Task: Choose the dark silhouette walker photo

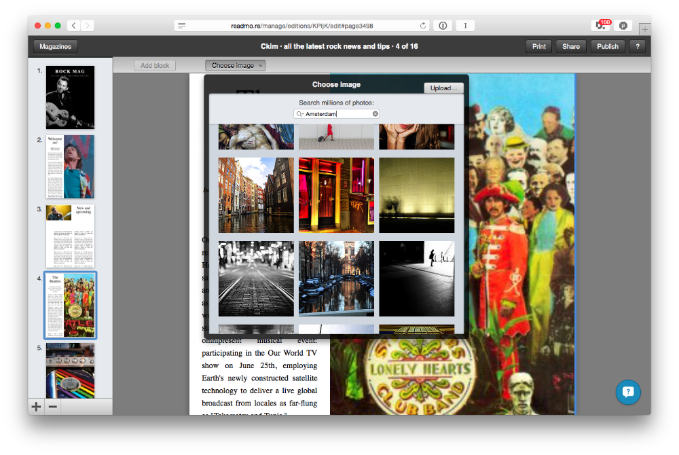Action: pos(417,279)
